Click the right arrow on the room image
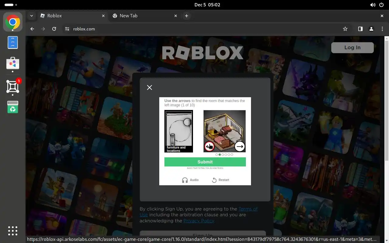This screenshot has height=243, width=389. [240, 146]
